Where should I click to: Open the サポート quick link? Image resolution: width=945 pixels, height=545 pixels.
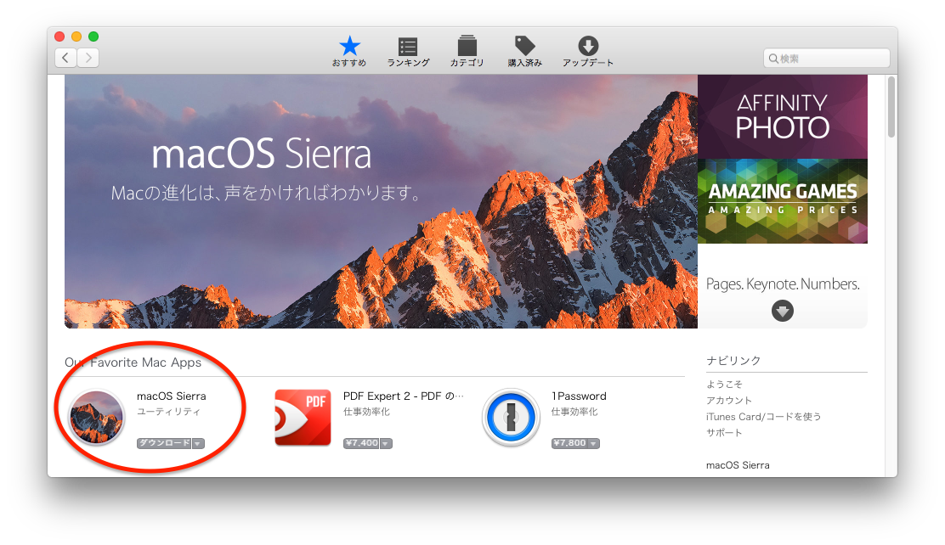coord(724,432)
